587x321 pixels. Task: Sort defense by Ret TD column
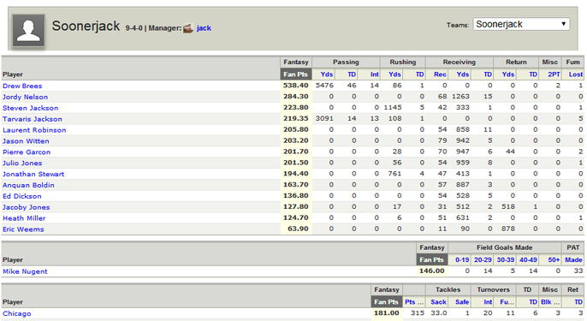coord(578,302)
